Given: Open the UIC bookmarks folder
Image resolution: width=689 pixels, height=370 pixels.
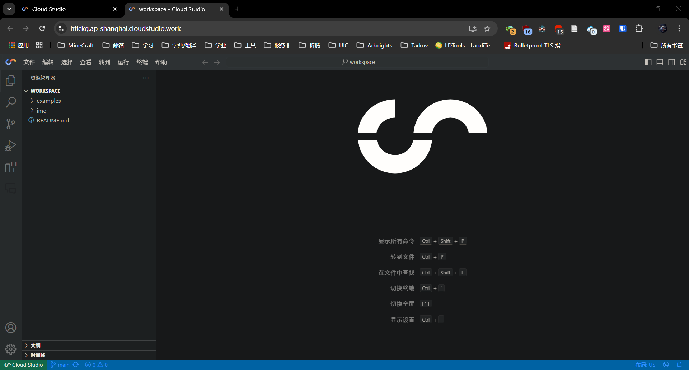Looking at the screenshot, I should coord(338,45).
